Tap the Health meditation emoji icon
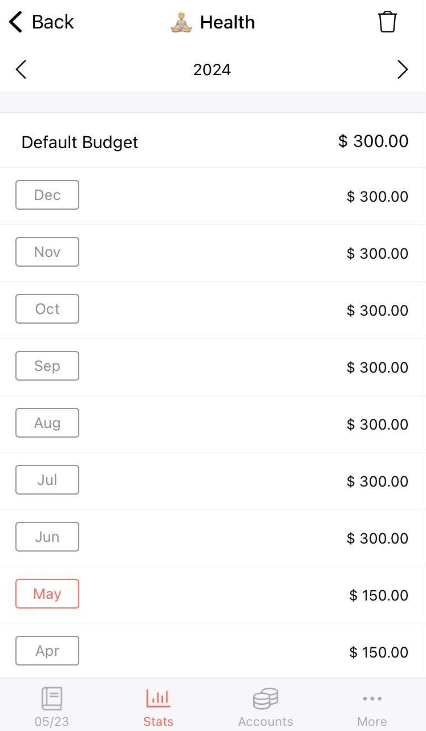Image resolution: width=426 pixels, height=731 pixels. [x=181, y=22]
